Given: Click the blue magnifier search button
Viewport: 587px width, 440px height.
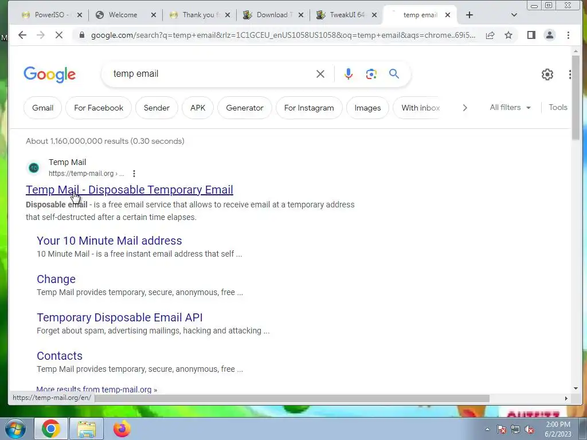Looking at the screenshot, I should [x=394, y=74].
